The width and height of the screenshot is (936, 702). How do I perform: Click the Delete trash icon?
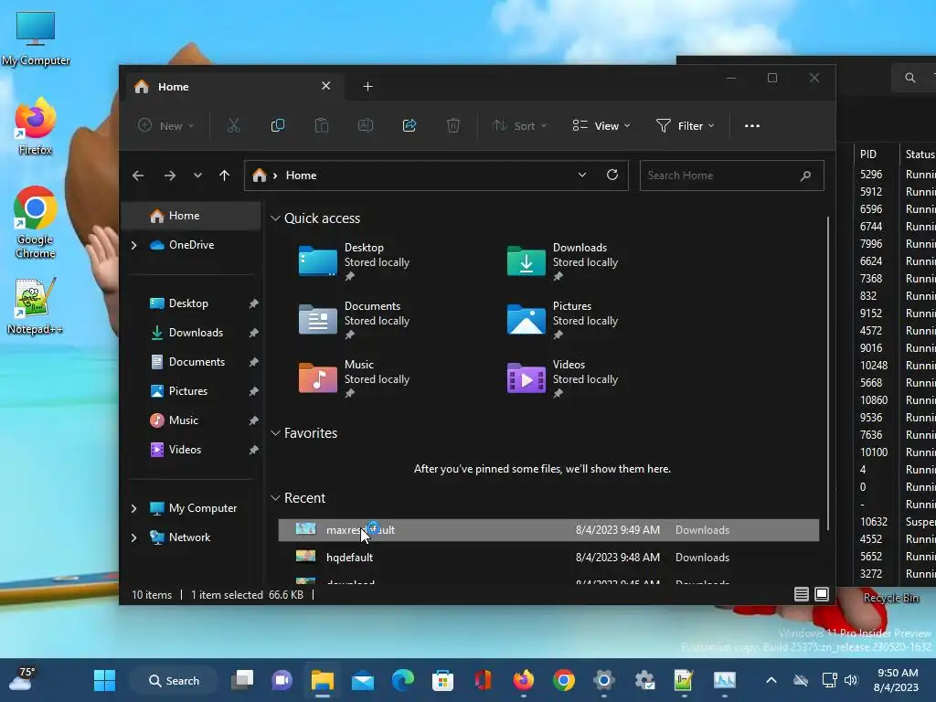453,125
